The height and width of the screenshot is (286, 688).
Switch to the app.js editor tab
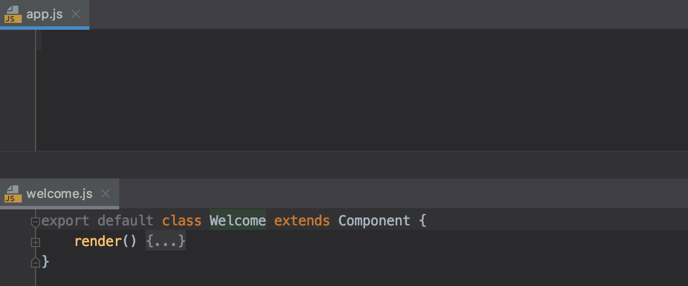[44, 14]
